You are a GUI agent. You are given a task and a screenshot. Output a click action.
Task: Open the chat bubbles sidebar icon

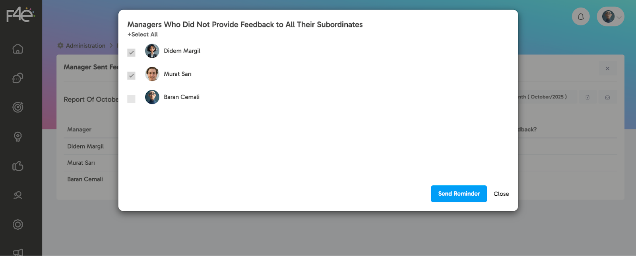pyautogui.click(x=18, y=78)
